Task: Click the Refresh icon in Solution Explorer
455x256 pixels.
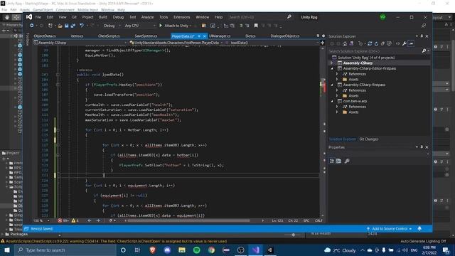Action: coord(376,44)
